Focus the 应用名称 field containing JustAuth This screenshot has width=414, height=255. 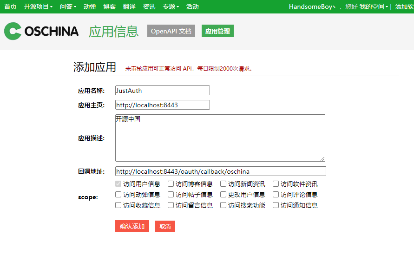[163, 90]
